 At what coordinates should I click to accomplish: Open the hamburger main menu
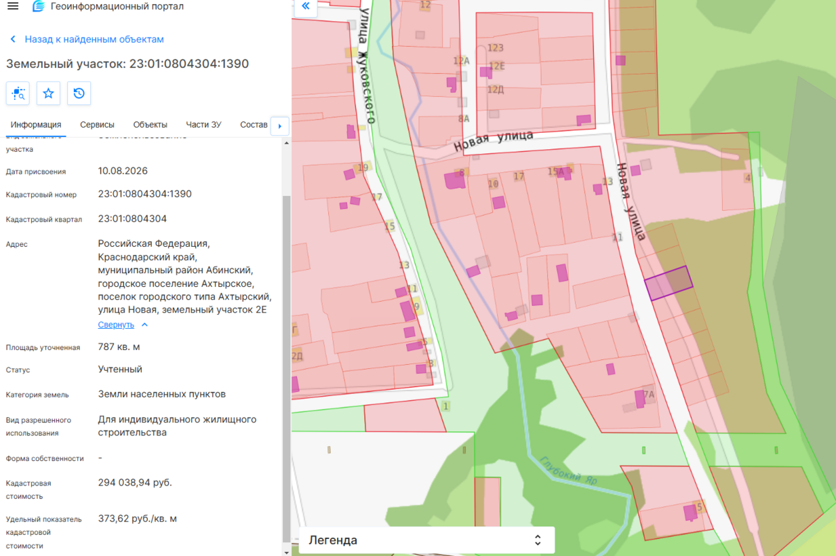(x=13, y=7)
